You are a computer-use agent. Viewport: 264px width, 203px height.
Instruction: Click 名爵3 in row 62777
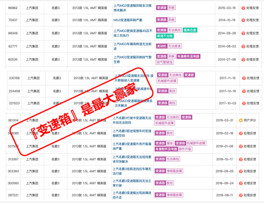point(56,46)
